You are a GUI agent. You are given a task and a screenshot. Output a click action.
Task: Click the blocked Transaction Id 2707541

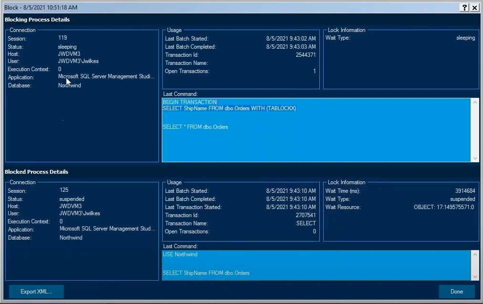(305, 215)
